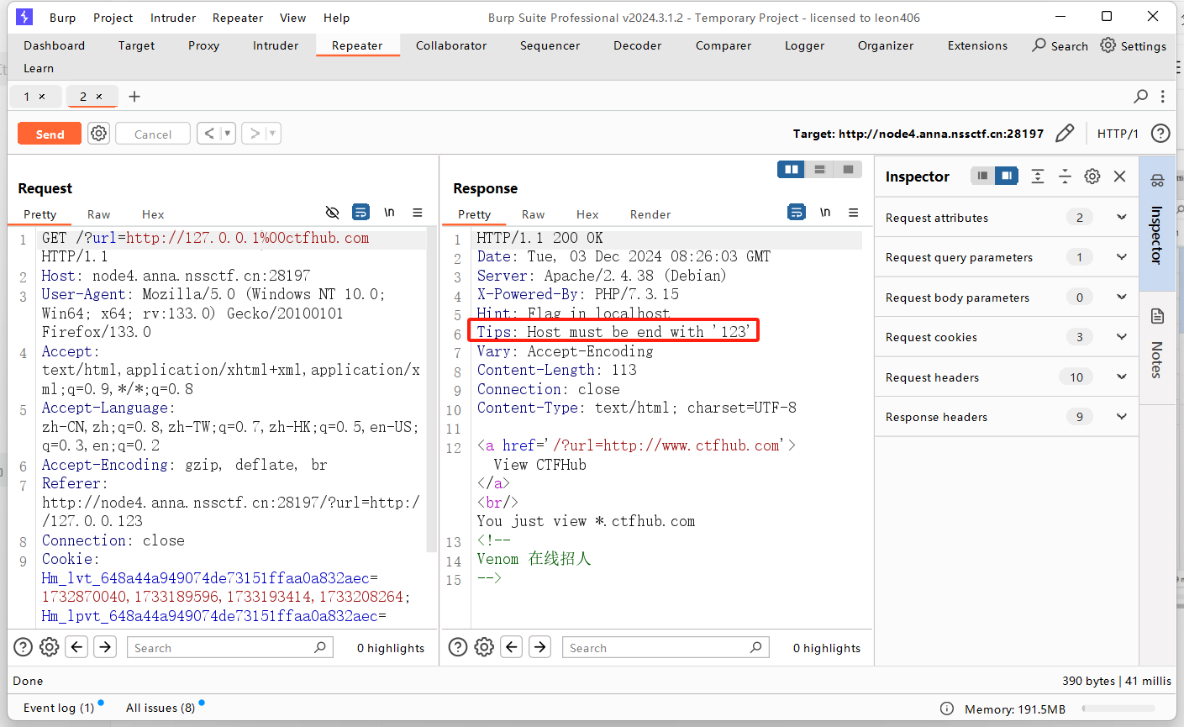The image size is (1184, 727).
Task: Click Search in the top bar
Action: point(1060,45)
